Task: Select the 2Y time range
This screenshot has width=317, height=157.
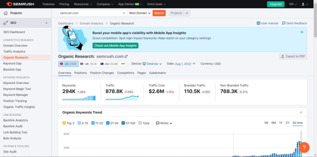Action: (288, 123)
